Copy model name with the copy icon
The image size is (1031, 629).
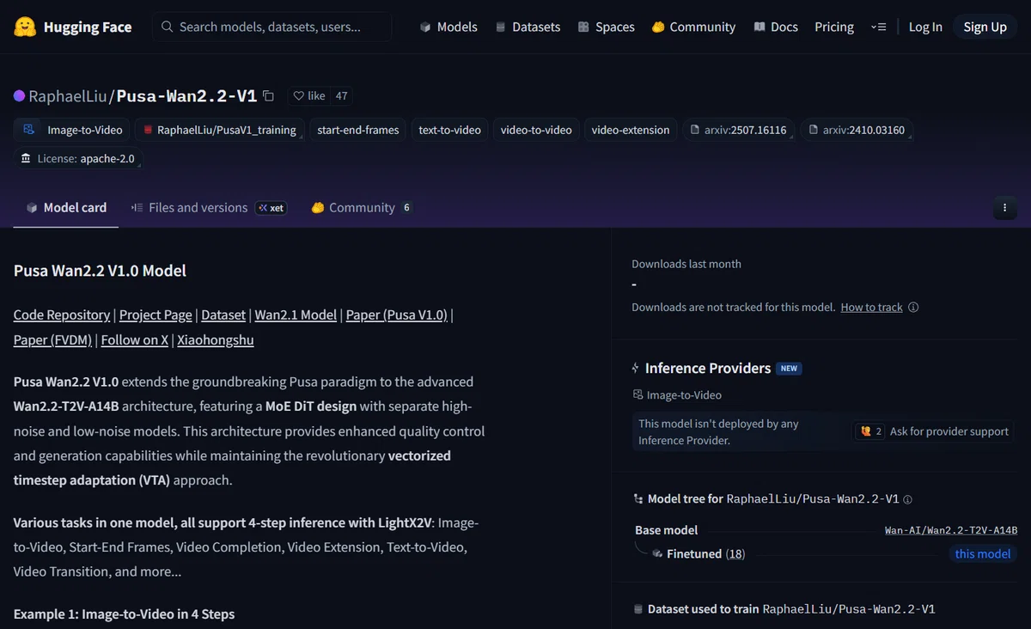coord(269,96)
